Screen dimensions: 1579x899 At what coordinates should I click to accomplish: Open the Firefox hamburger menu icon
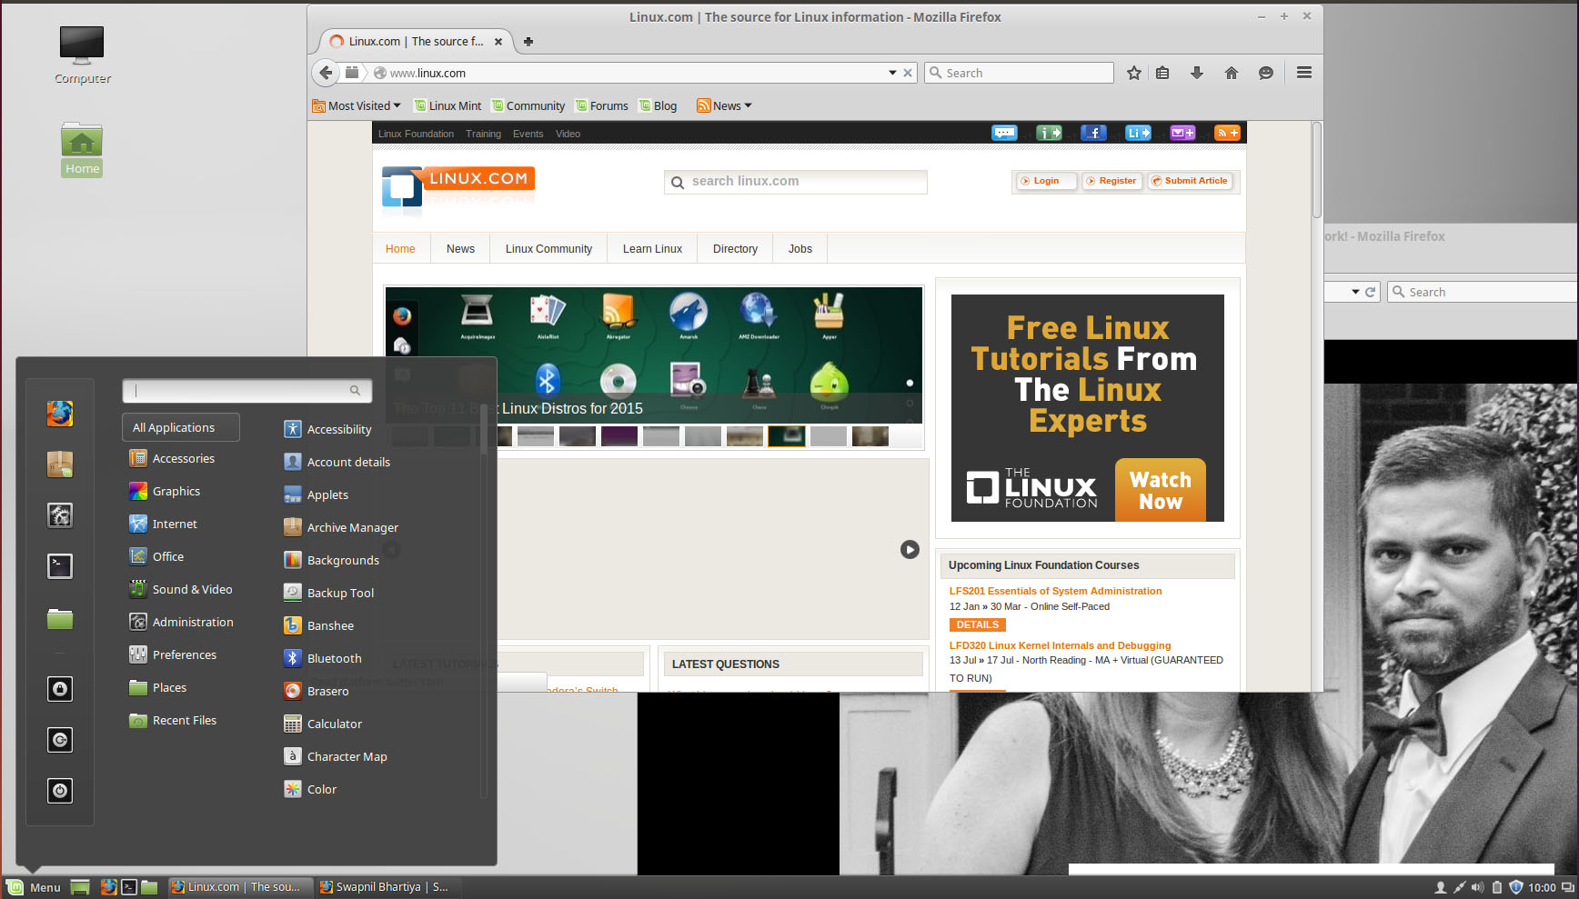coord(1303,73)
